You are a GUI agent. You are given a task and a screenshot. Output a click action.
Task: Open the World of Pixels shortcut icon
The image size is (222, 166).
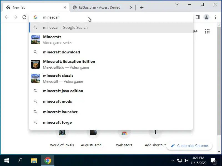62,132
